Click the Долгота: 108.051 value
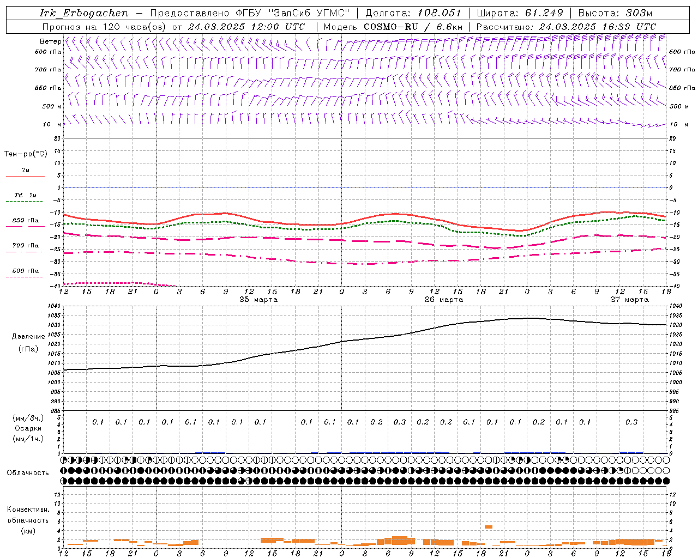The image size is (698, 558). [413, 13]
